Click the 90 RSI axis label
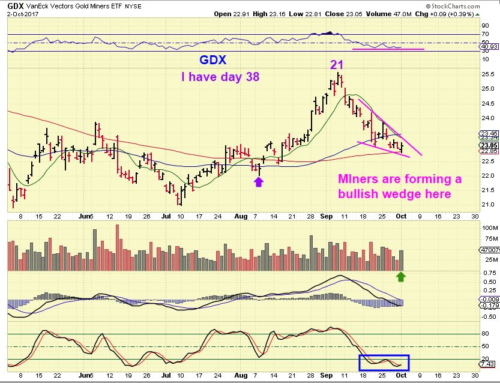This screenshot has width=500, height=383. pyautogui.click(x=486, y=26)
